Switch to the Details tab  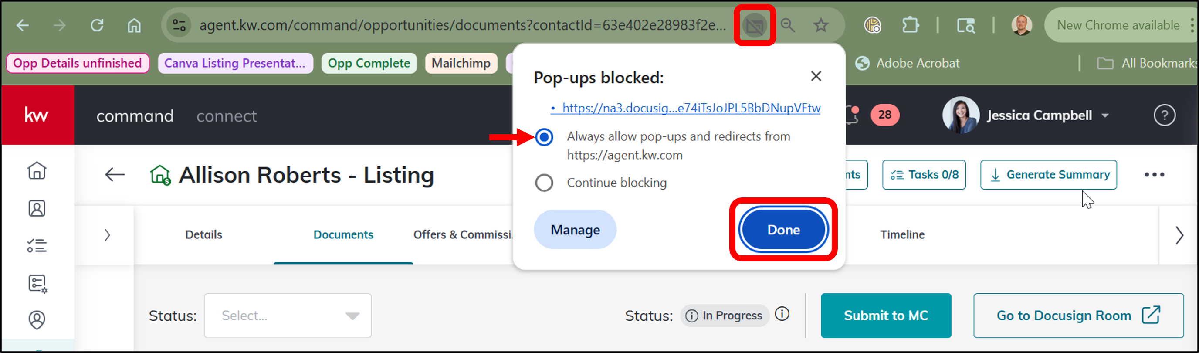[203, 235]
